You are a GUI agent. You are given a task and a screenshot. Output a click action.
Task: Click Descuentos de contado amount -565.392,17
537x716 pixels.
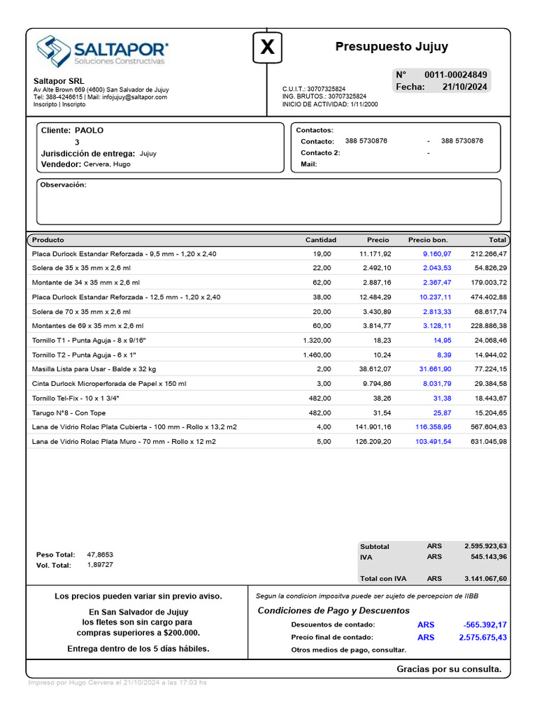[x=485, y=625]
